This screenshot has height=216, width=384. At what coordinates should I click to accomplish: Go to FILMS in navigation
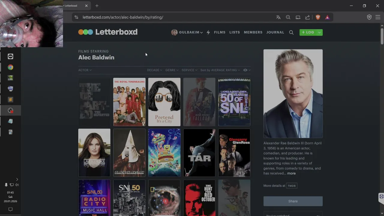pos(220,32)
